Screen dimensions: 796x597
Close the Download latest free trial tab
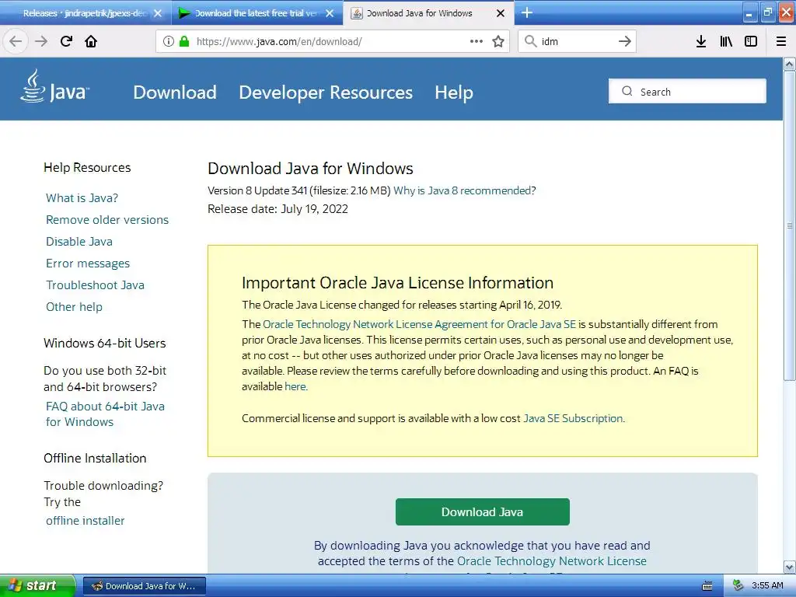pos(330,13)
